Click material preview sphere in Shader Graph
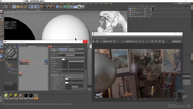The width and height of the screenshot is (193, 109). tap(11, 52)
